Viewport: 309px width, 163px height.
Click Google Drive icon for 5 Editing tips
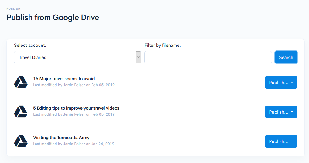coord(21,112)
